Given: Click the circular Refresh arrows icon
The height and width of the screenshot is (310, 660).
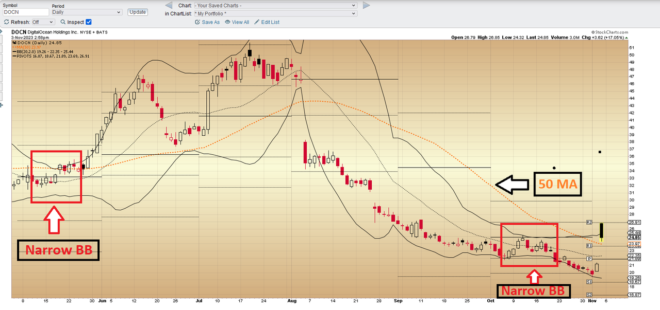Looking at the screenshot, I should [x=6, y=22].
